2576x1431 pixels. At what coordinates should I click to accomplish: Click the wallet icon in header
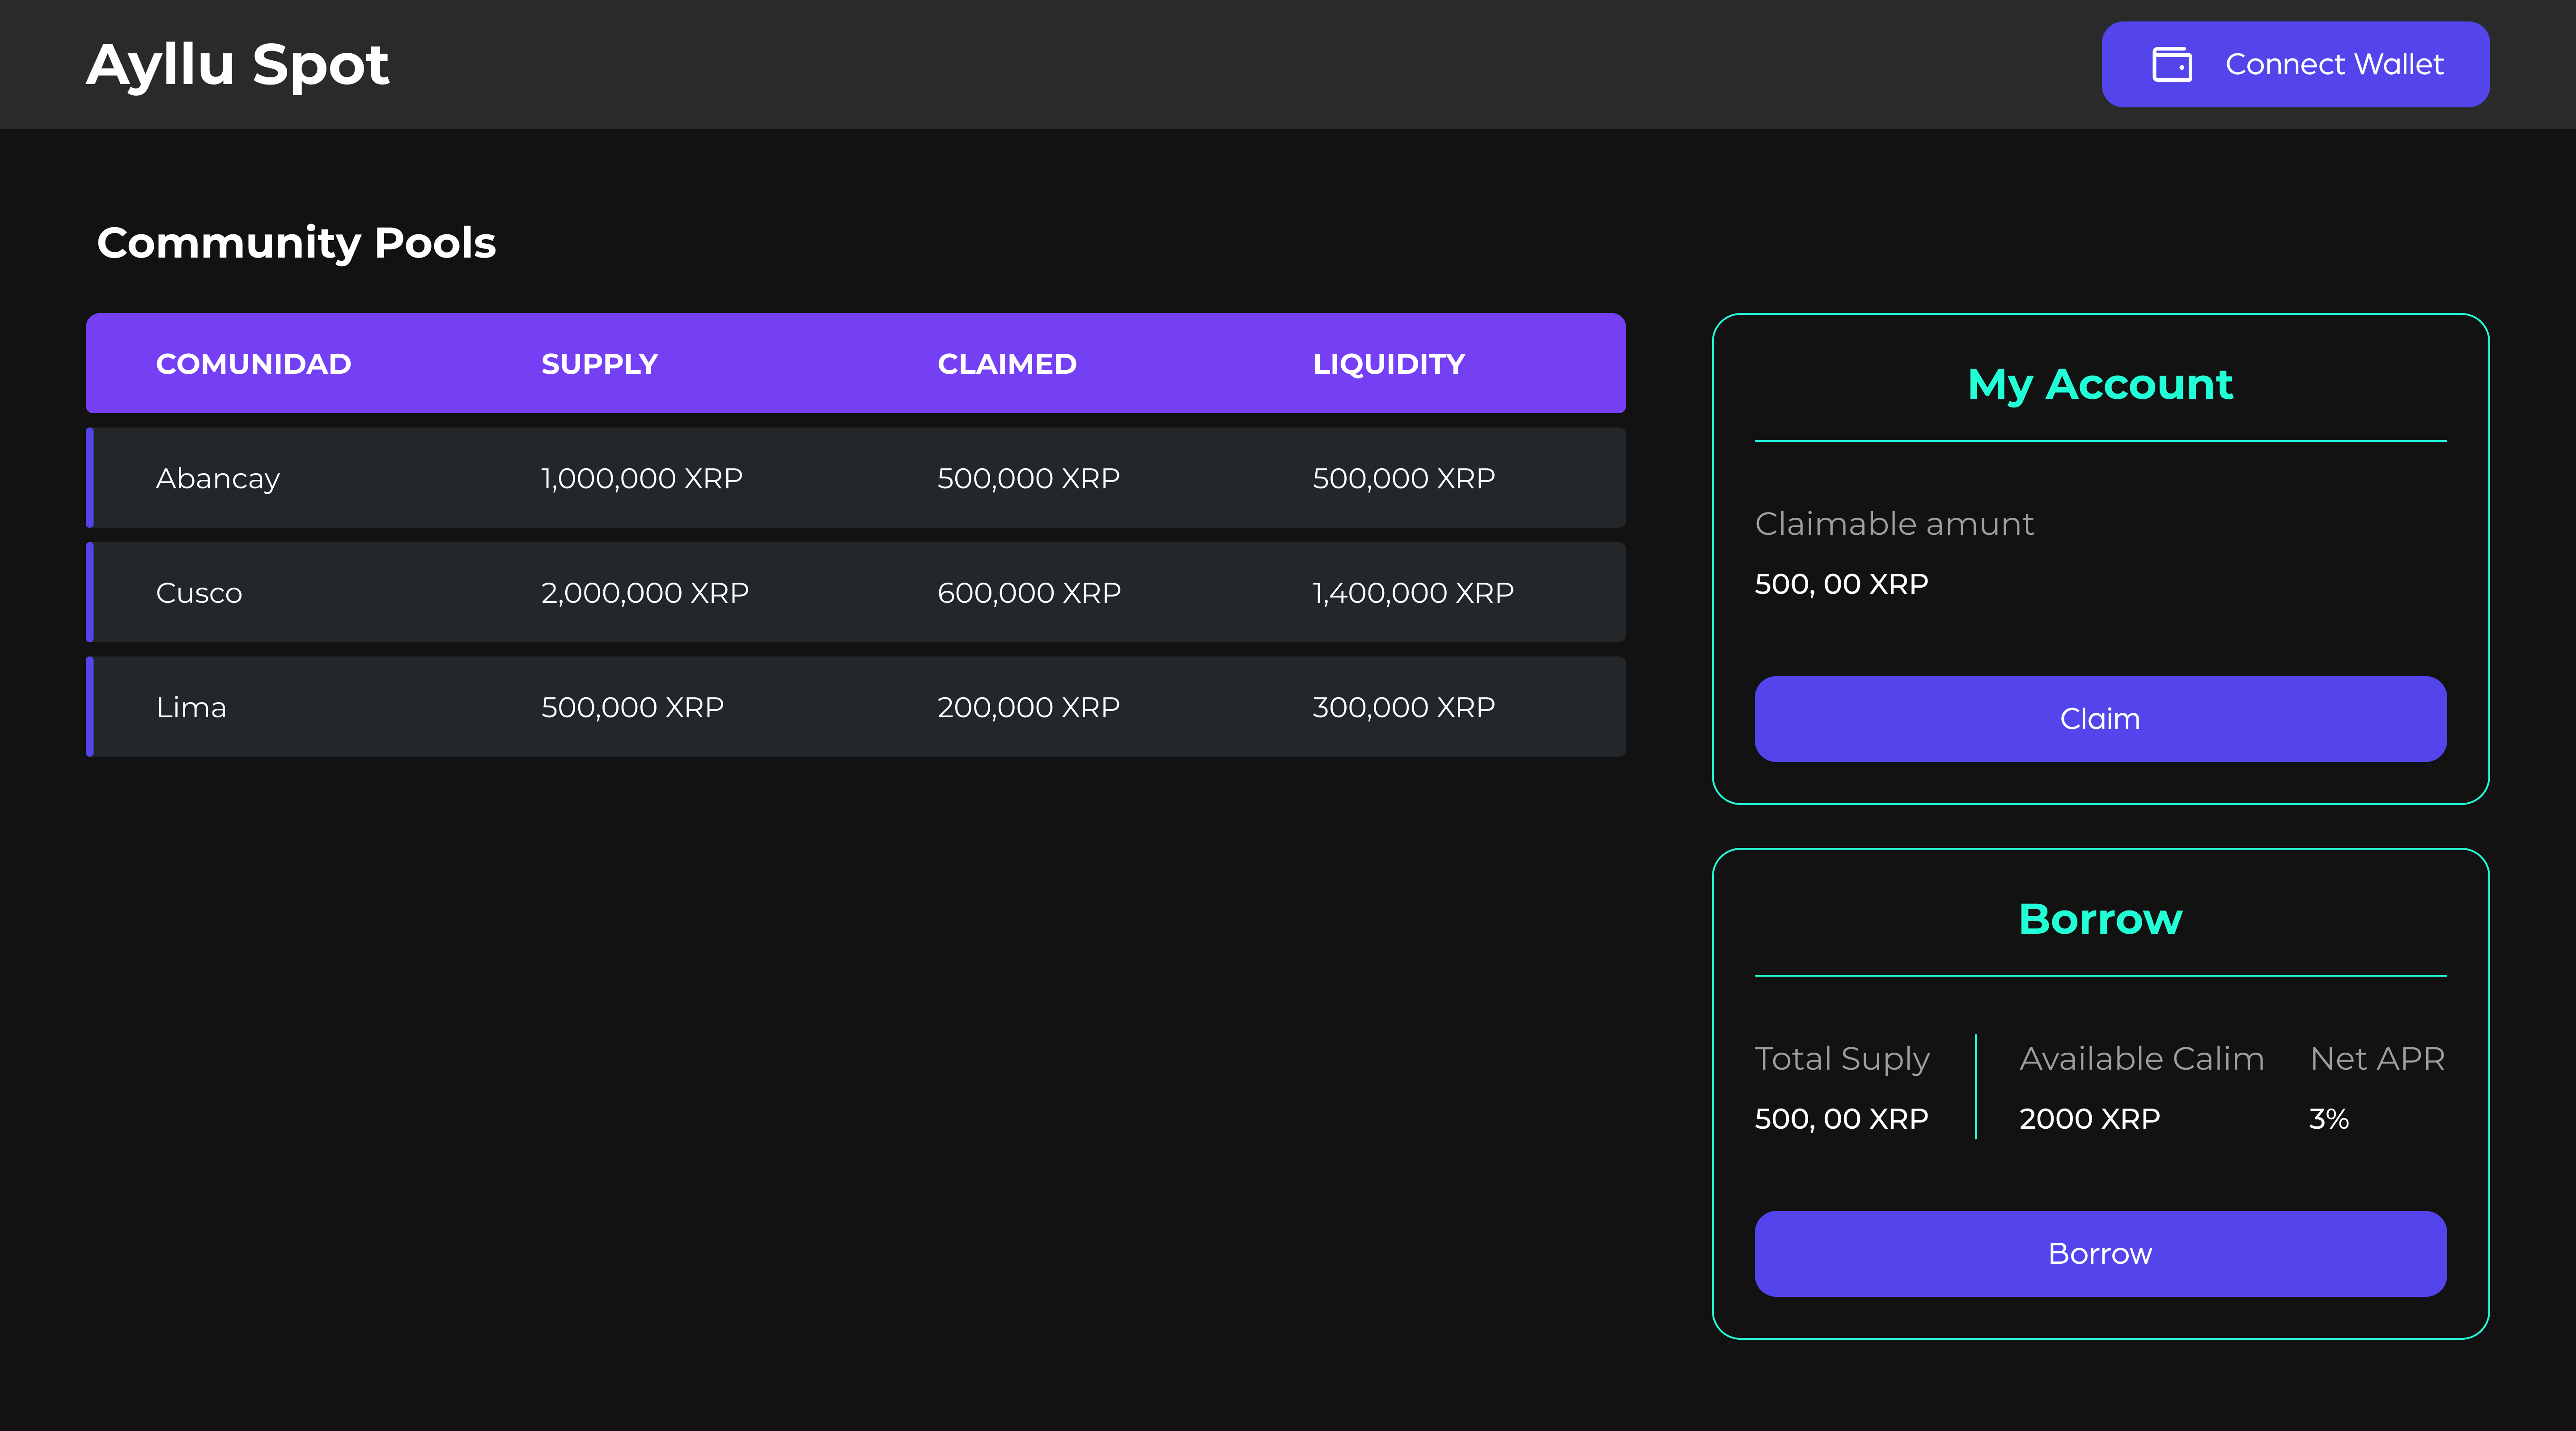pos(2171,64)
